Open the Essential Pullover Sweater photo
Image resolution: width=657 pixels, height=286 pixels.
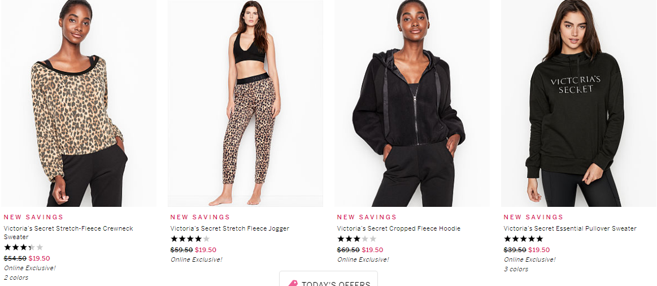tap(578, 103)
